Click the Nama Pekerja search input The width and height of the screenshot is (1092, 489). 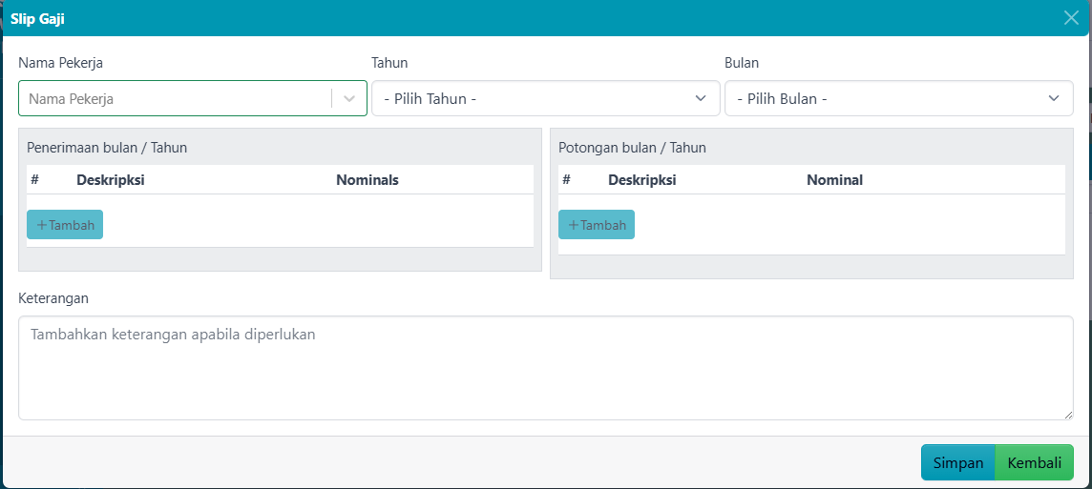177,98
